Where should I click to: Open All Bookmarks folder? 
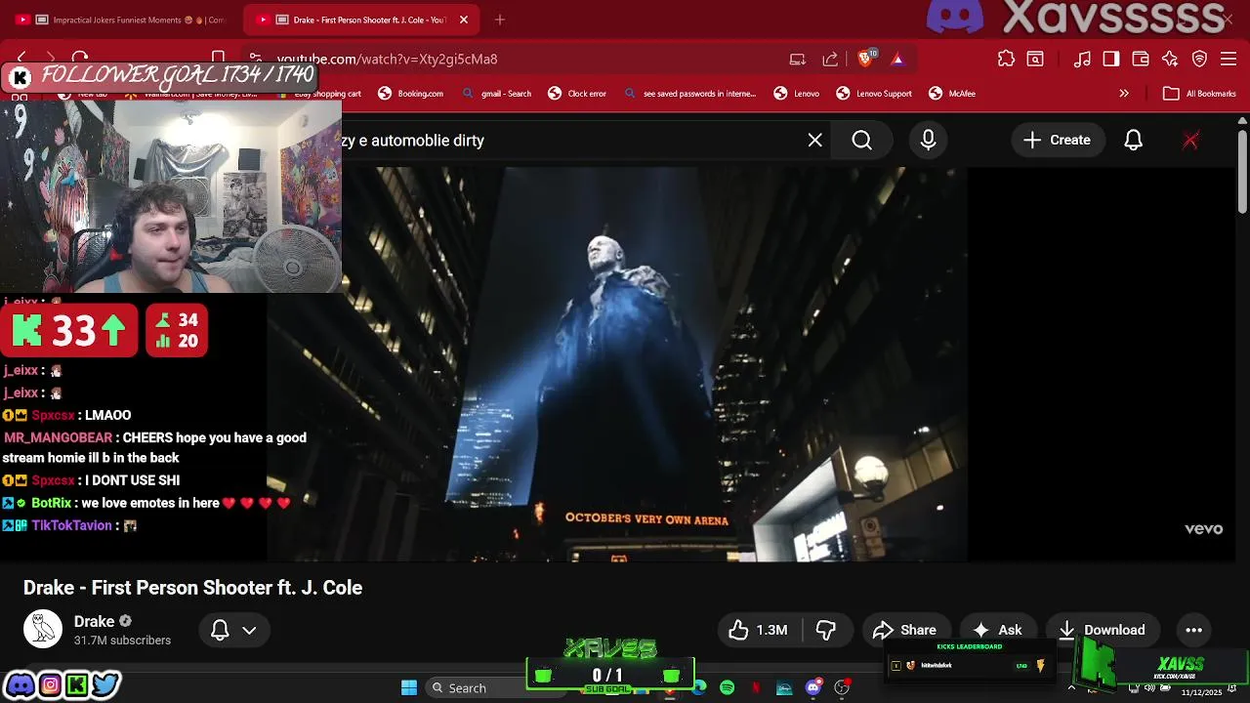(1200, 94)
